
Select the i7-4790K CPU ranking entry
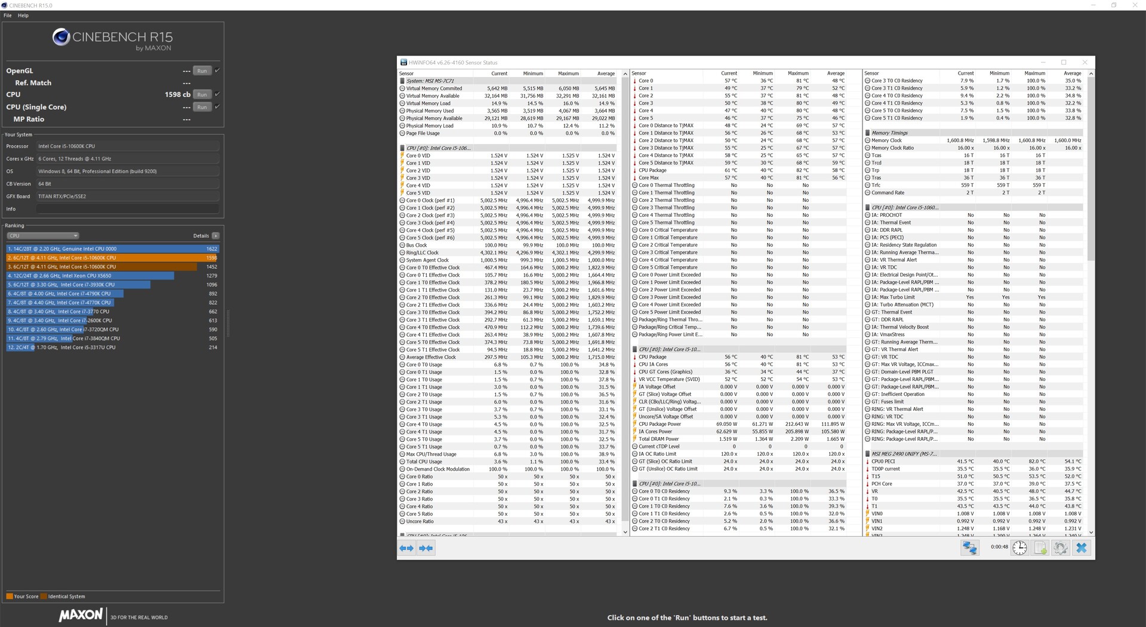click(113, 294)
